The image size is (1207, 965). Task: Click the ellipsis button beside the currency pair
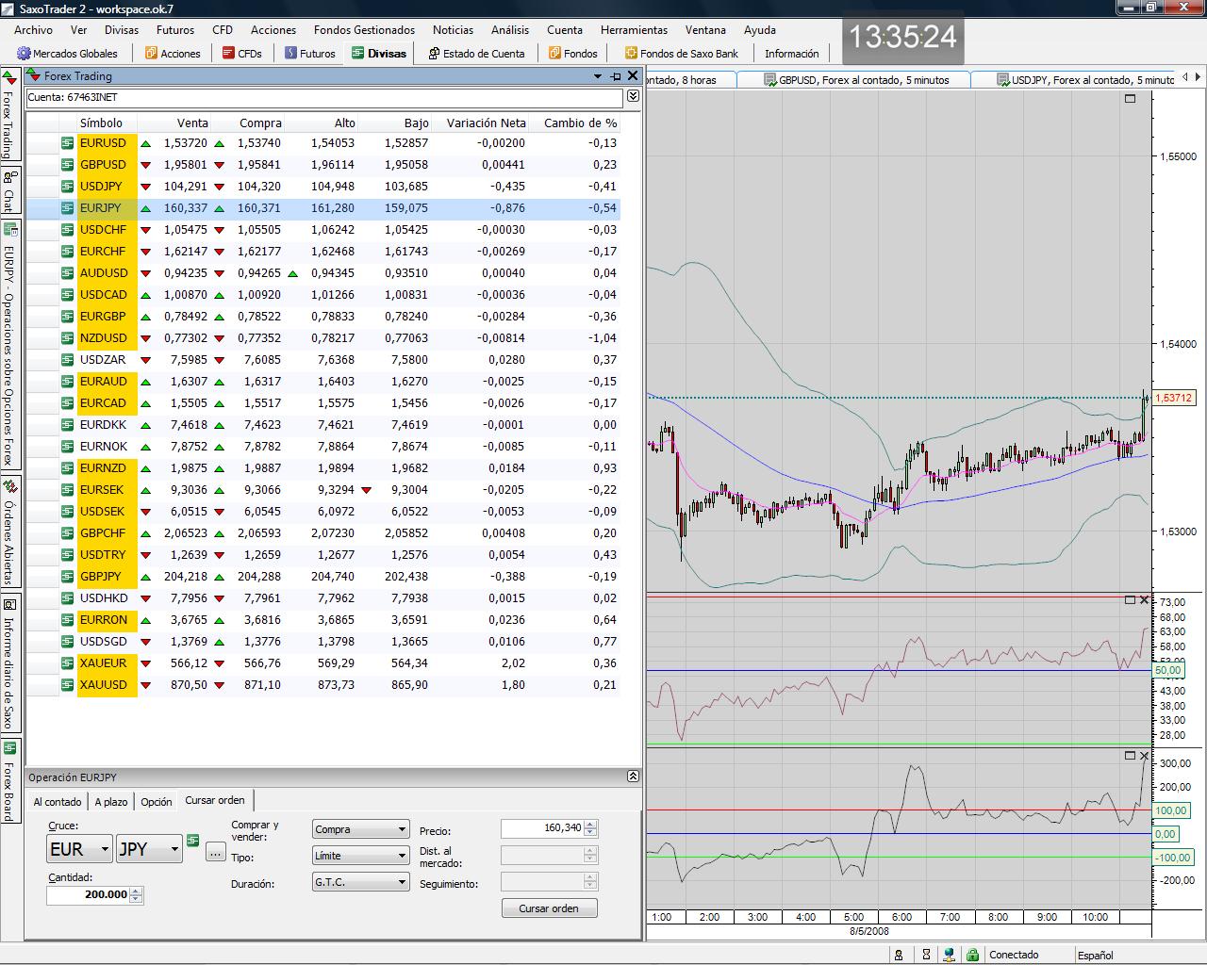tap(216, 852)
